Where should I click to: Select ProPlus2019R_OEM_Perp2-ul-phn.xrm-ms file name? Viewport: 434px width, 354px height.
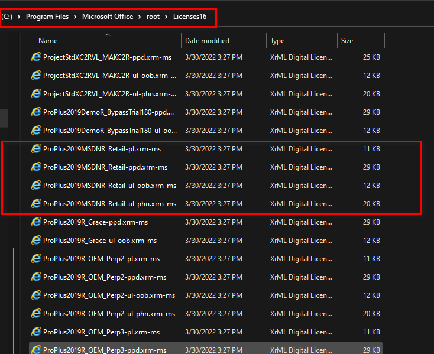point(109,314)
